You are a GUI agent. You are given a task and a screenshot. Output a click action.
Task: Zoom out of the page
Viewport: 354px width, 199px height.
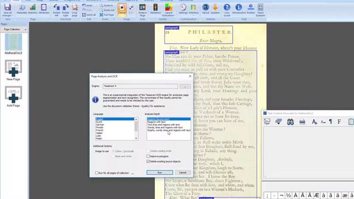tap(107, 10)
